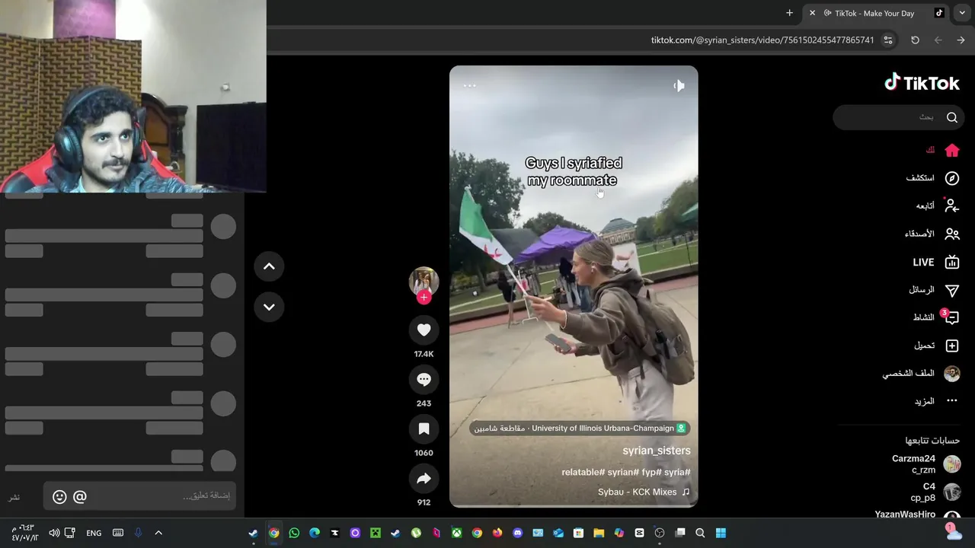The height and width of the screenshot is (548, 975).
Task: Switch the ENG input language
Action: (x=94, y=533)
